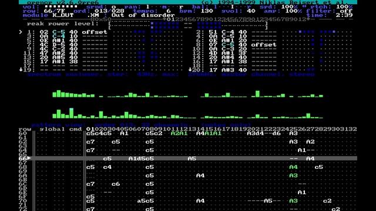Click the gvol 40 value
The height and width of the screenshot is (211, 376).
click(251, 11)
